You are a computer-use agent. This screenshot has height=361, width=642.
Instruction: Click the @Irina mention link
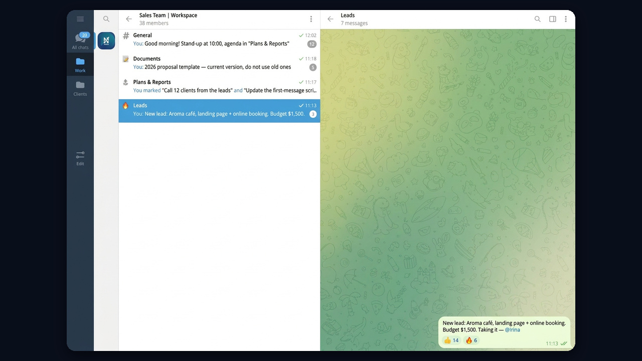[x=512, y=330]
